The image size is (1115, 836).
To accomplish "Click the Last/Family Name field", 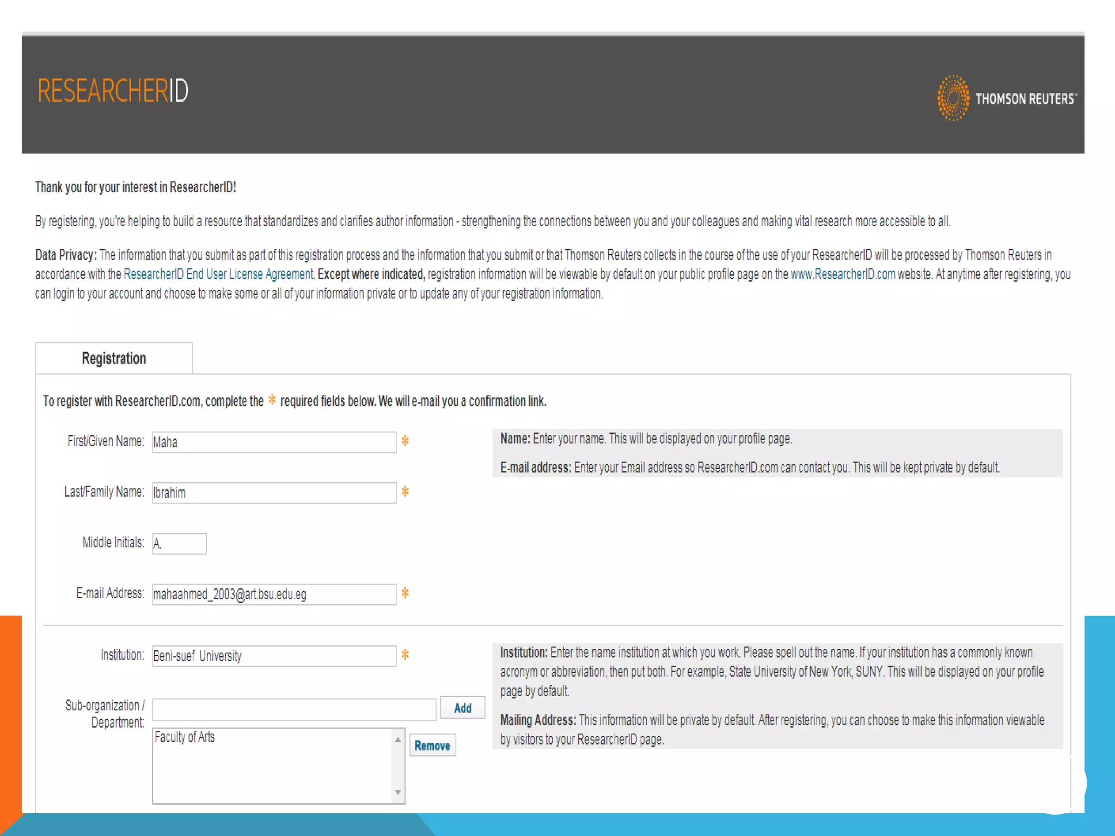I will pyautogui.click(x=274, y=493).
